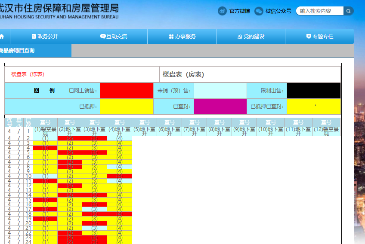The image size is (365, 244).
Task: Select unsold room (3) on floor 17
Action: (95, 209)
